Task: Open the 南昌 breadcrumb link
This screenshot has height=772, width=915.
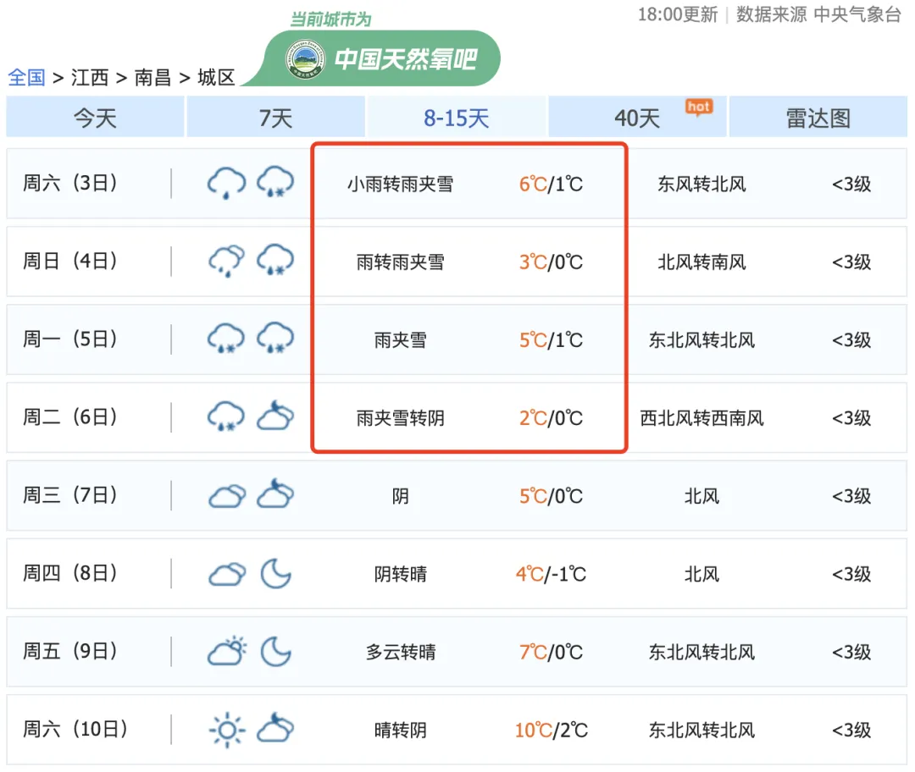Action: point(152,78)
